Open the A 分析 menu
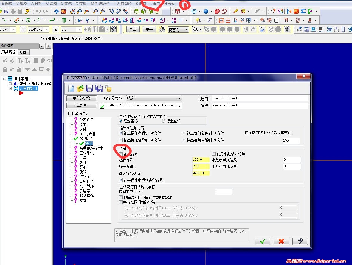Screen dimensions: 352x265 37,3
